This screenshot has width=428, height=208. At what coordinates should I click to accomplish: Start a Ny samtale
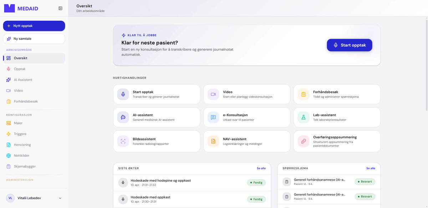34,38
